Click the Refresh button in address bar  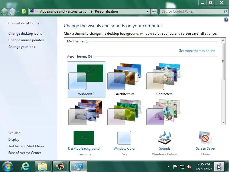pos(154,11)
